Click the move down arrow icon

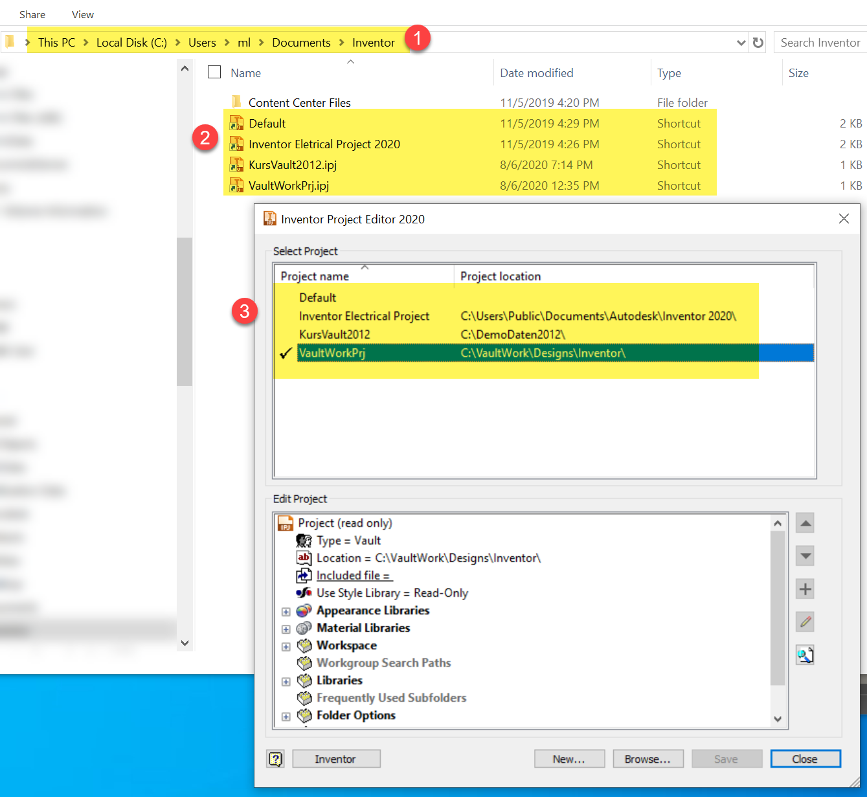[x=805, y=556]
